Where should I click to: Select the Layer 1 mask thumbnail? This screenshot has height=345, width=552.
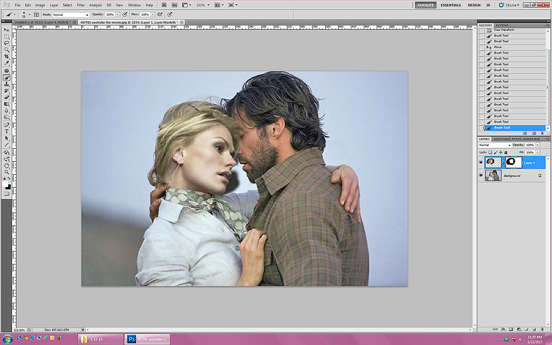[513, 162]
